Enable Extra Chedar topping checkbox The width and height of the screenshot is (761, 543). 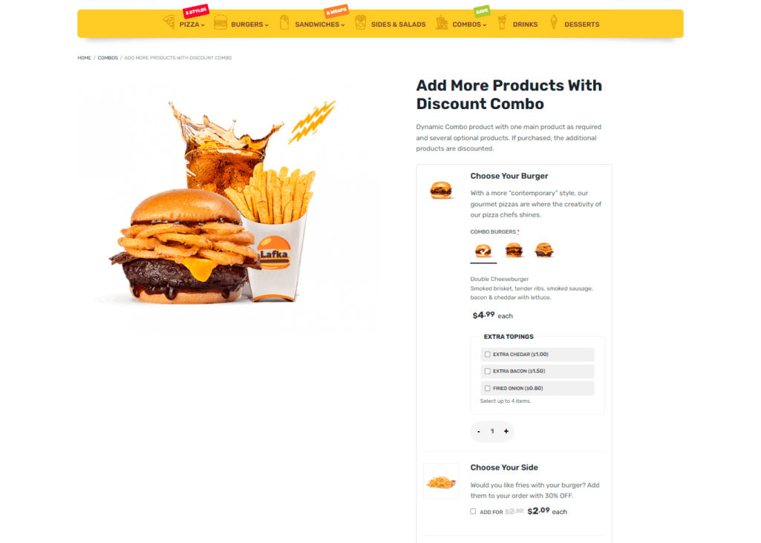(x=487, y=355)
